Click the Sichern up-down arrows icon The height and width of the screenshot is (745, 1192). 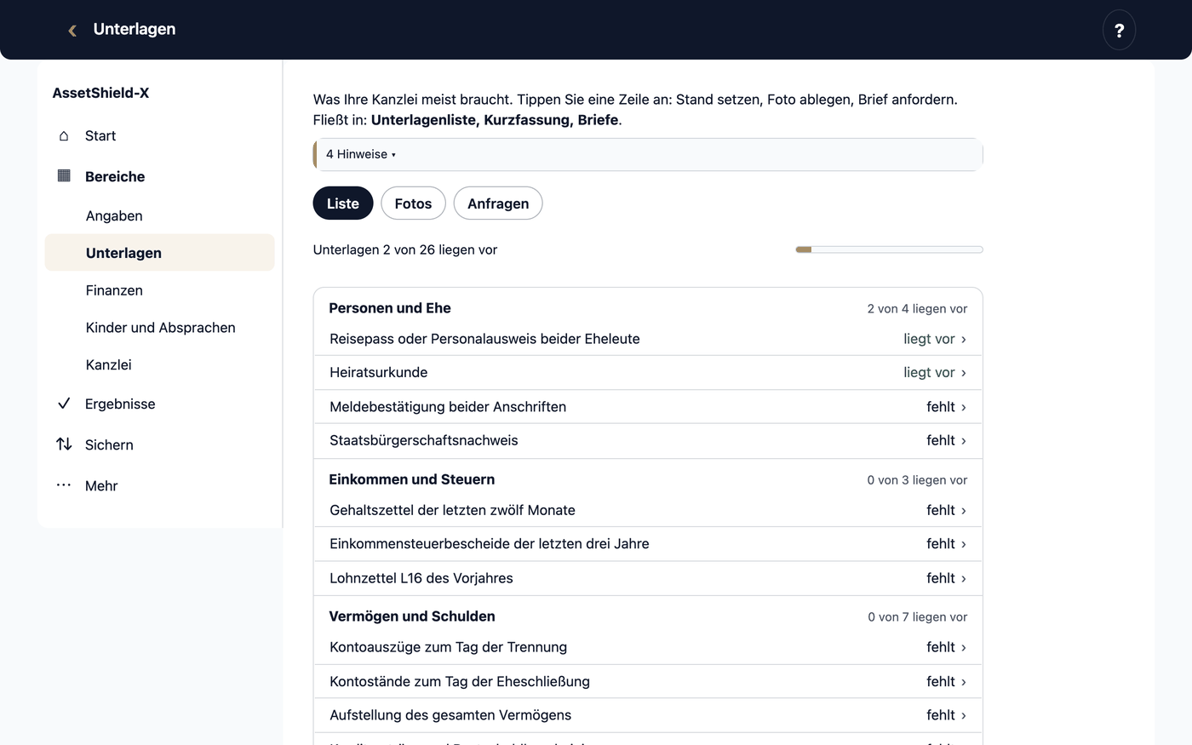point(64,444)
